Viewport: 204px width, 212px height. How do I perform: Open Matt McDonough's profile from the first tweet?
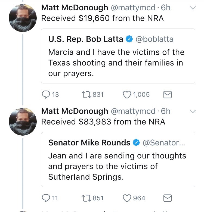[75, 8]
